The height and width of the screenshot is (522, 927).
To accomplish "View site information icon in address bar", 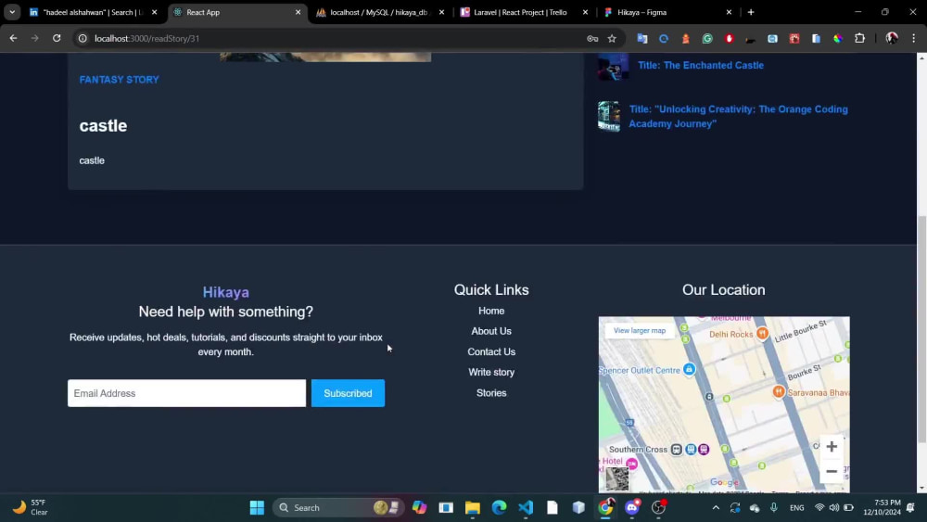I will pyautogui.click(x=83, y=38).
